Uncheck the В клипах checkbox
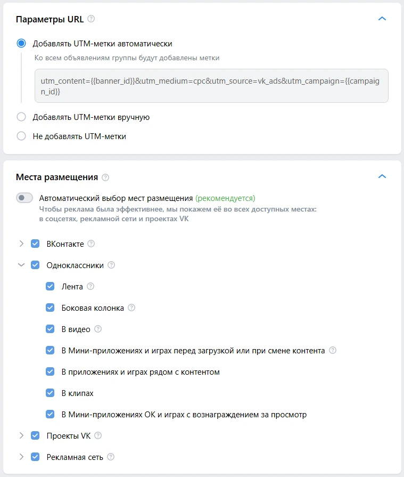Viewport: 404px width, 477px height. [50, 393]
